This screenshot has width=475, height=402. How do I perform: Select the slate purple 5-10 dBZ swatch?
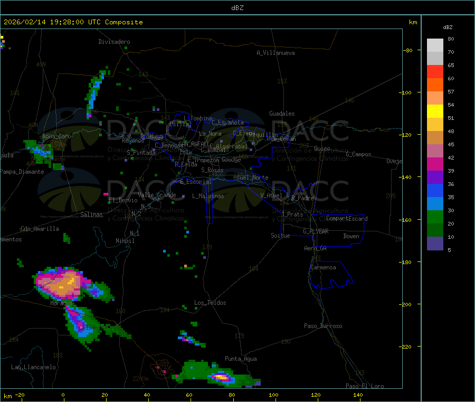point(435,244)
